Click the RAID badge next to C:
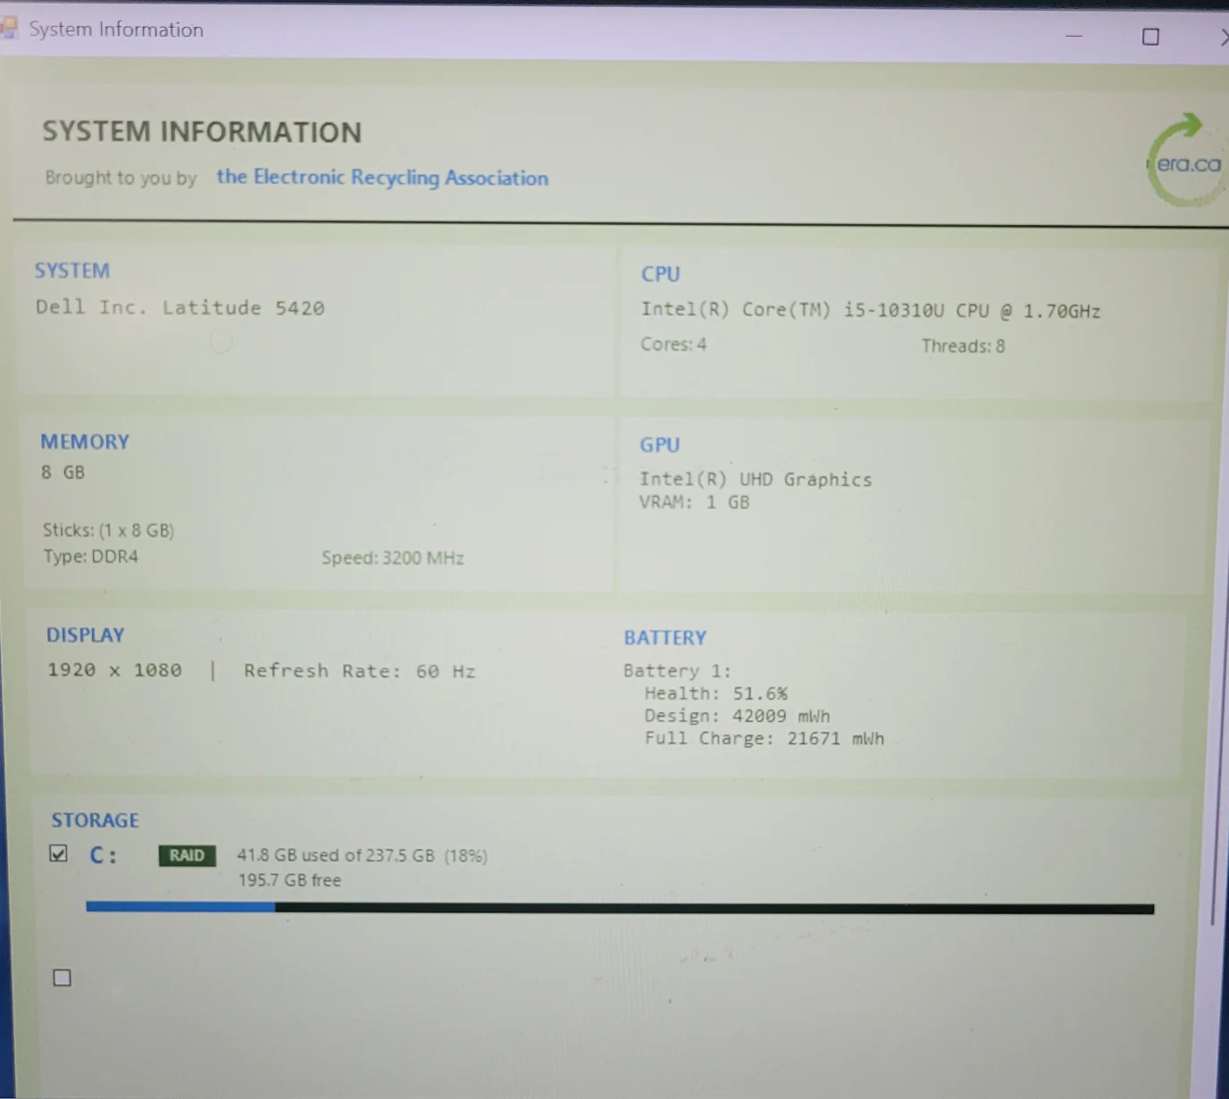This screenshot has height=1099, width=1229. [x=187, y=855]
